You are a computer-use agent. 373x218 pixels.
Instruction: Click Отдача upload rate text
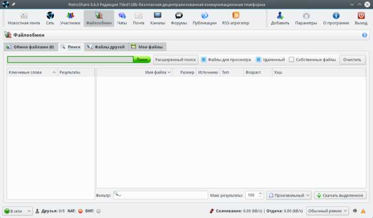(x=285, y=211)
